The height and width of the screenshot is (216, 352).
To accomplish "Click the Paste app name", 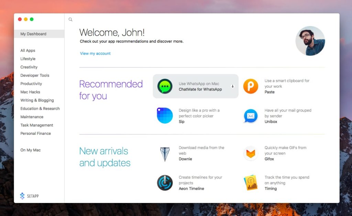I will 269,92.
